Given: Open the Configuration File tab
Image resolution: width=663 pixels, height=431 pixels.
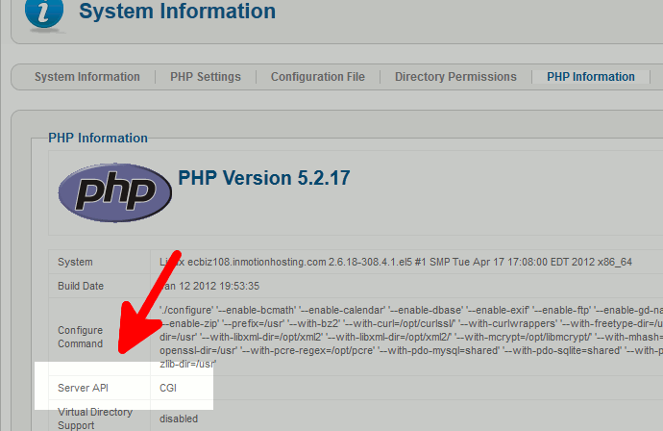Looking at the screenshot, I should point(317,77).
